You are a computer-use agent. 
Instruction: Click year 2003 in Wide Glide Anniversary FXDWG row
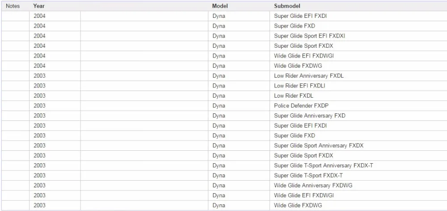(x=39, y=185)
